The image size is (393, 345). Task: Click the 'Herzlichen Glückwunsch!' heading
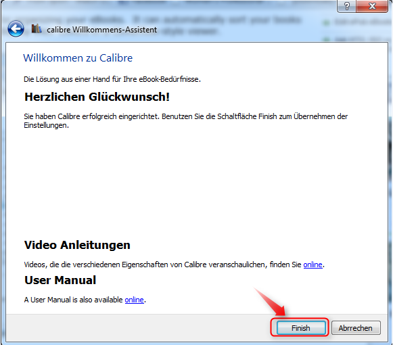click(97, 97)
